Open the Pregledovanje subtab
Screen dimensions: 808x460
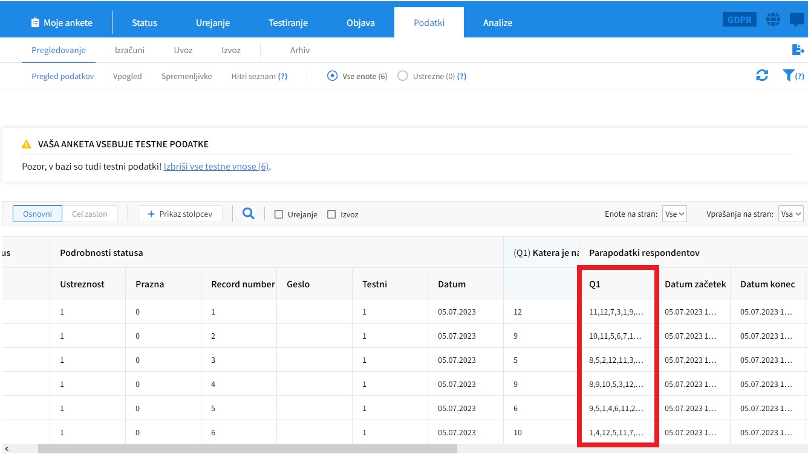point(59,50)
